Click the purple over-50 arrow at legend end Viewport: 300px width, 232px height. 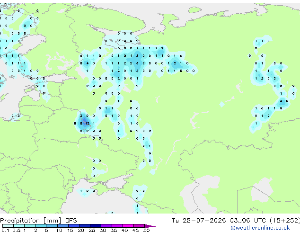click(150, 226)
